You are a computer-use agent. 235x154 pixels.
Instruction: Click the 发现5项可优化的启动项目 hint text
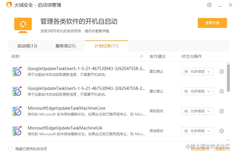point(75,31)
